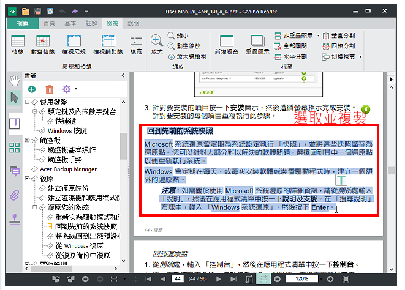Open zoom percentage dropdown arrow

321,279
